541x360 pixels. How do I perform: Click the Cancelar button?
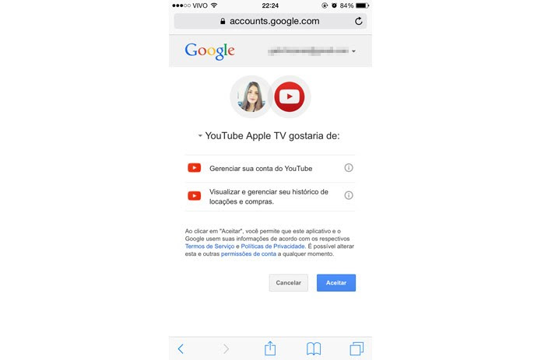[x=289, y=283]
